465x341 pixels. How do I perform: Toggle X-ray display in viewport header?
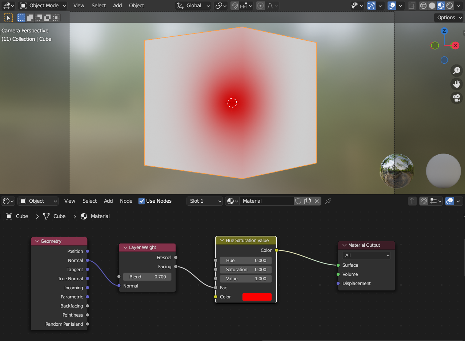(412, 5)
